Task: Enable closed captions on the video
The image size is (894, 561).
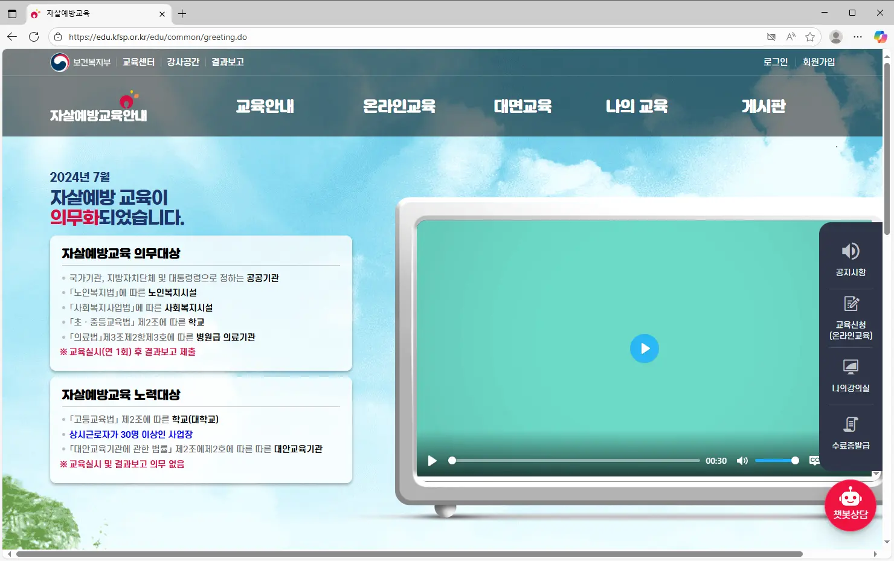Action: (x=814, y=461)
